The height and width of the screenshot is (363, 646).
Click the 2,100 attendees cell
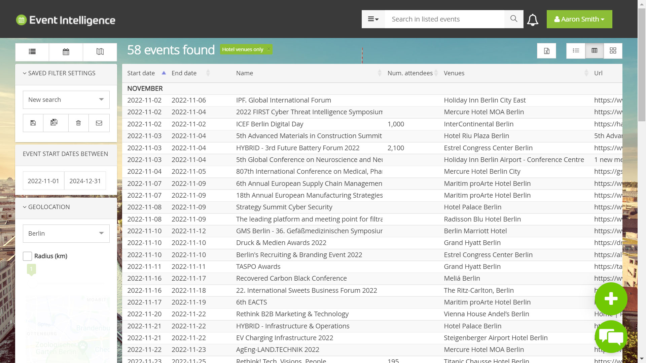coord(396,148)
